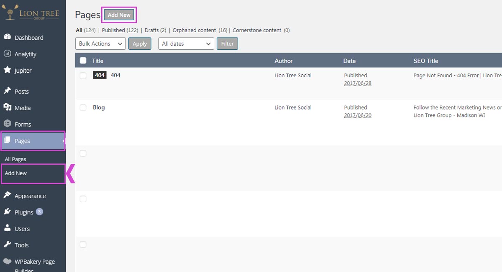Sort by Title column header
Viewport: 502px width, 272px height.
[97, 61]
